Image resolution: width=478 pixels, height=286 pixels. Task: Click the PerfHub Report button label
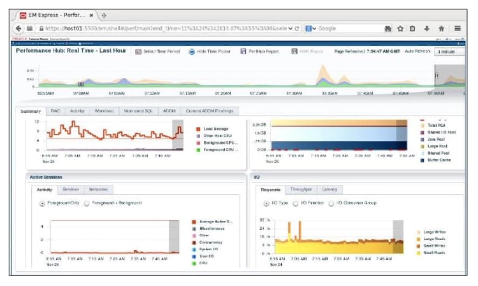(264, 52)
